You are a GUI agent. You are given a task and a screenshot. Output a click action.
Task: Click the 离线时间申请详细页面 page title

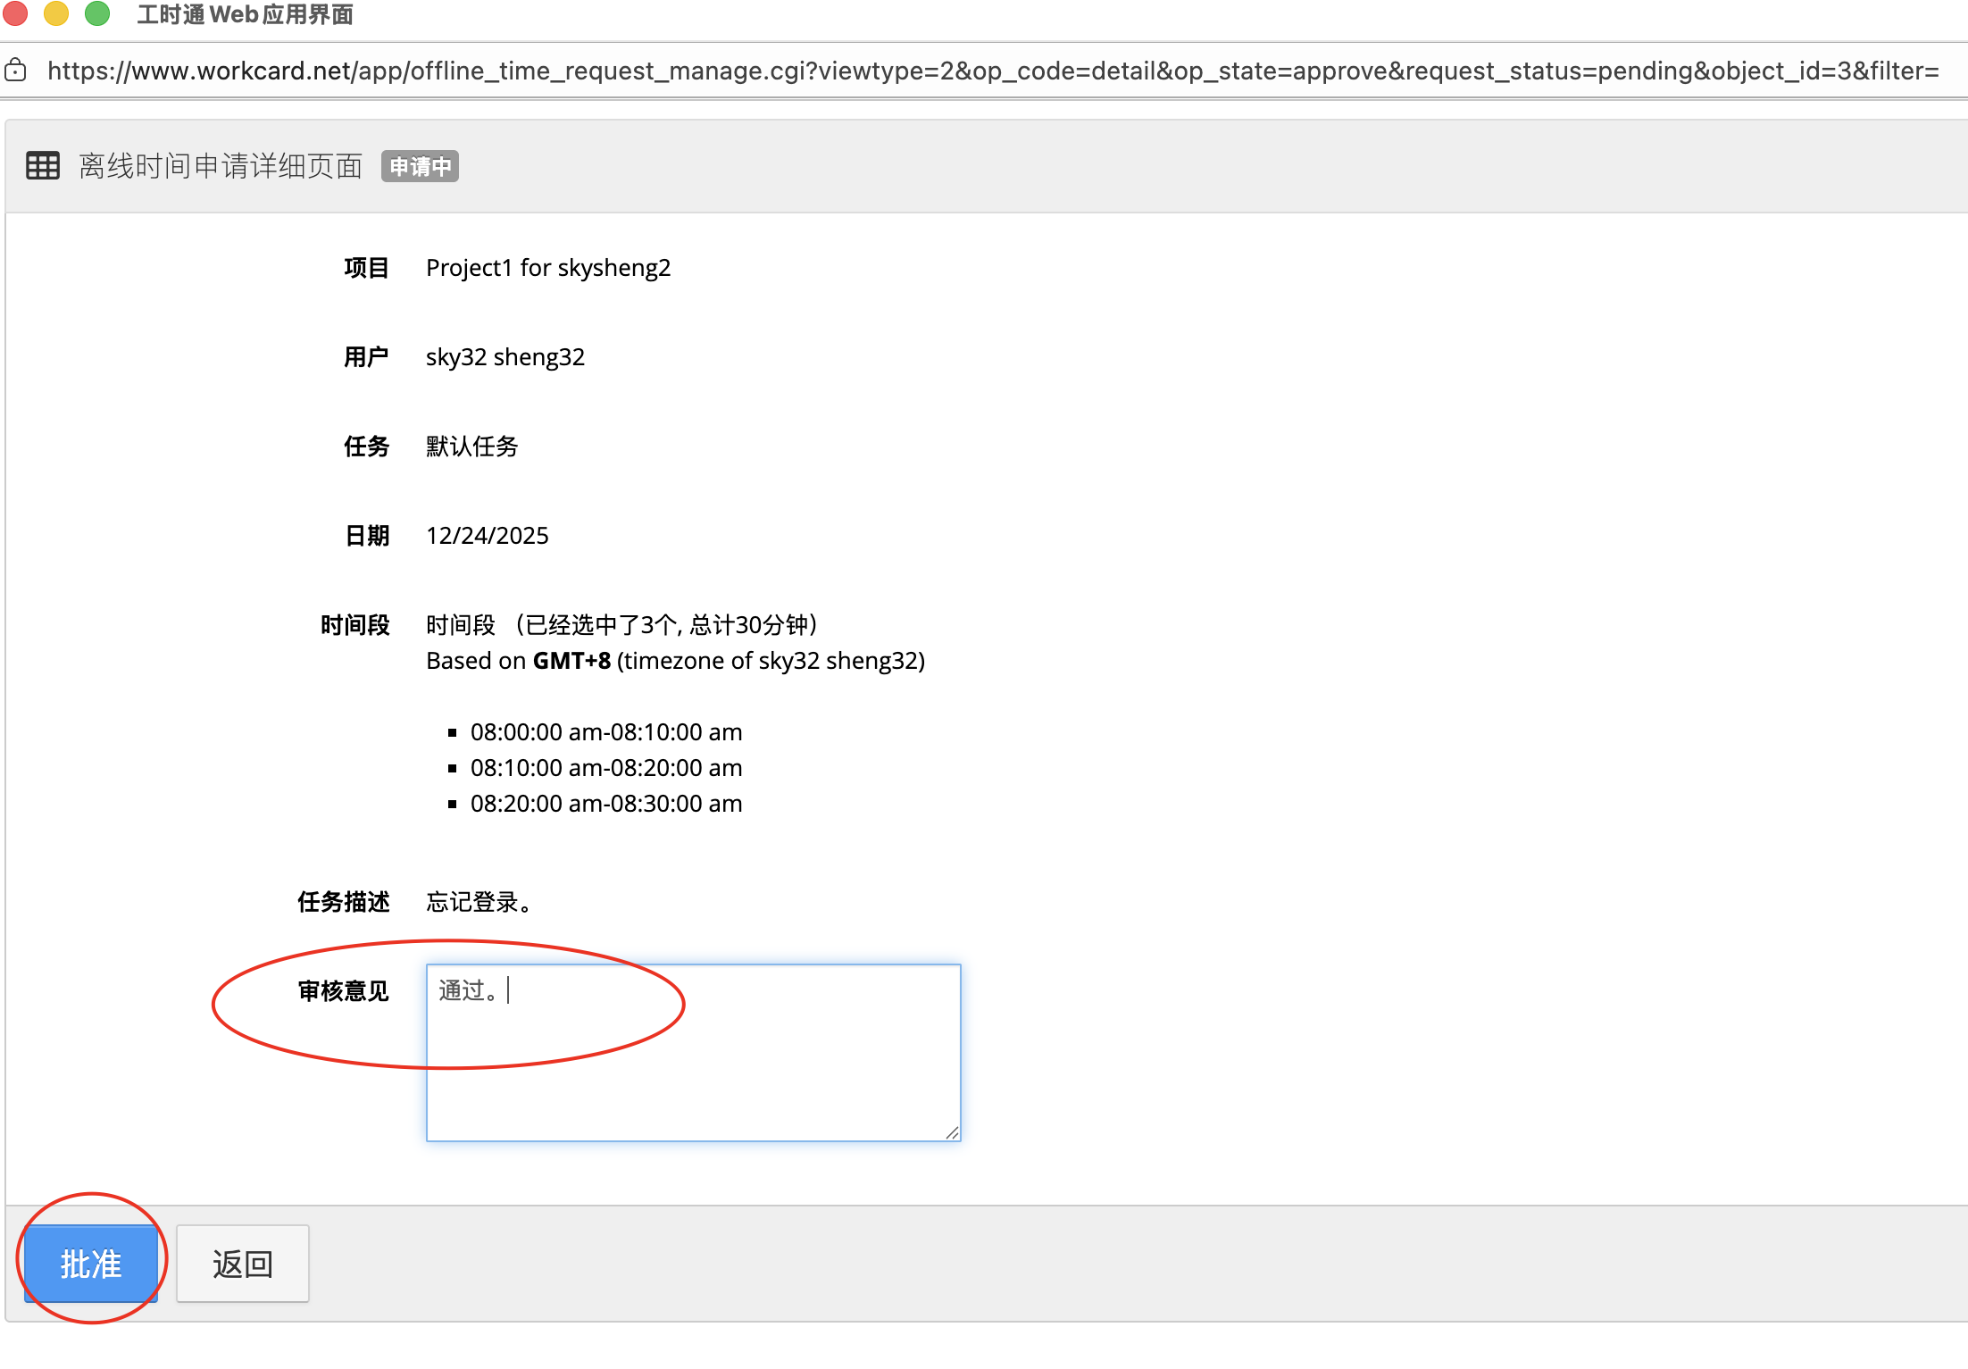pyautogui.click(x=221, y=166)
